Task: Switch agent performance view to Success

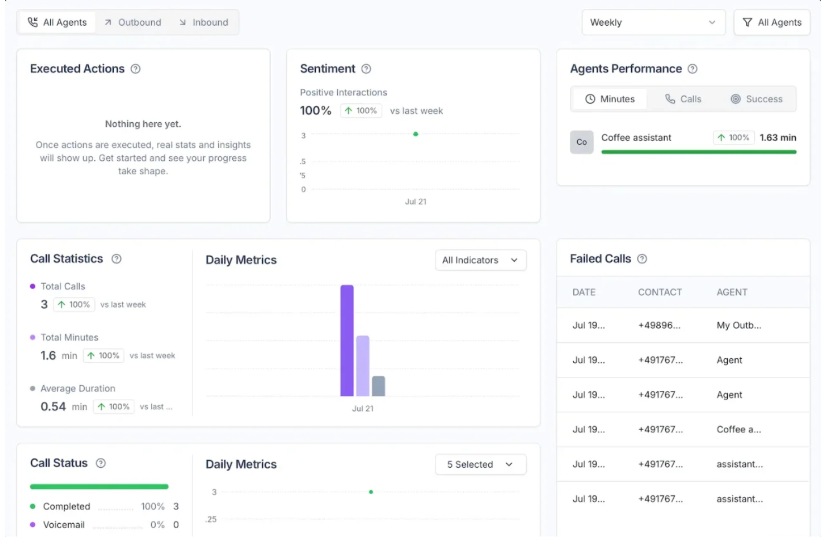Action: pyautogui.click(x=757, y=99)
